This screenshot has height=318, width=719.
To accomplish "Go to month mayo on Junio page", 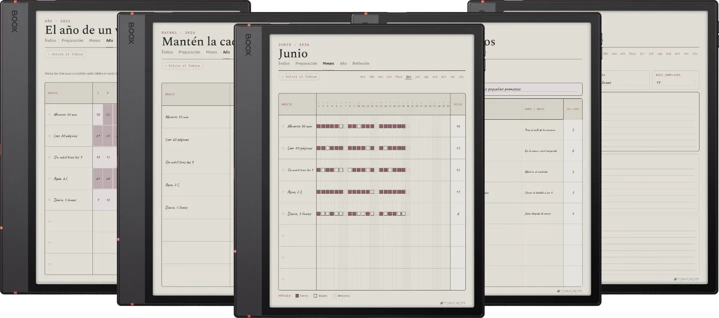I will coord(399,77).
